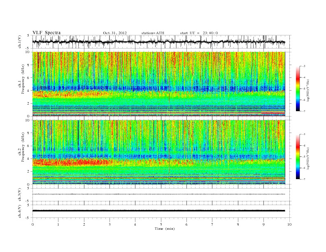326x252 pixels.
Task: Click the time axis tick label '7'
Action: pyautogui.click(x=212, y=224)
